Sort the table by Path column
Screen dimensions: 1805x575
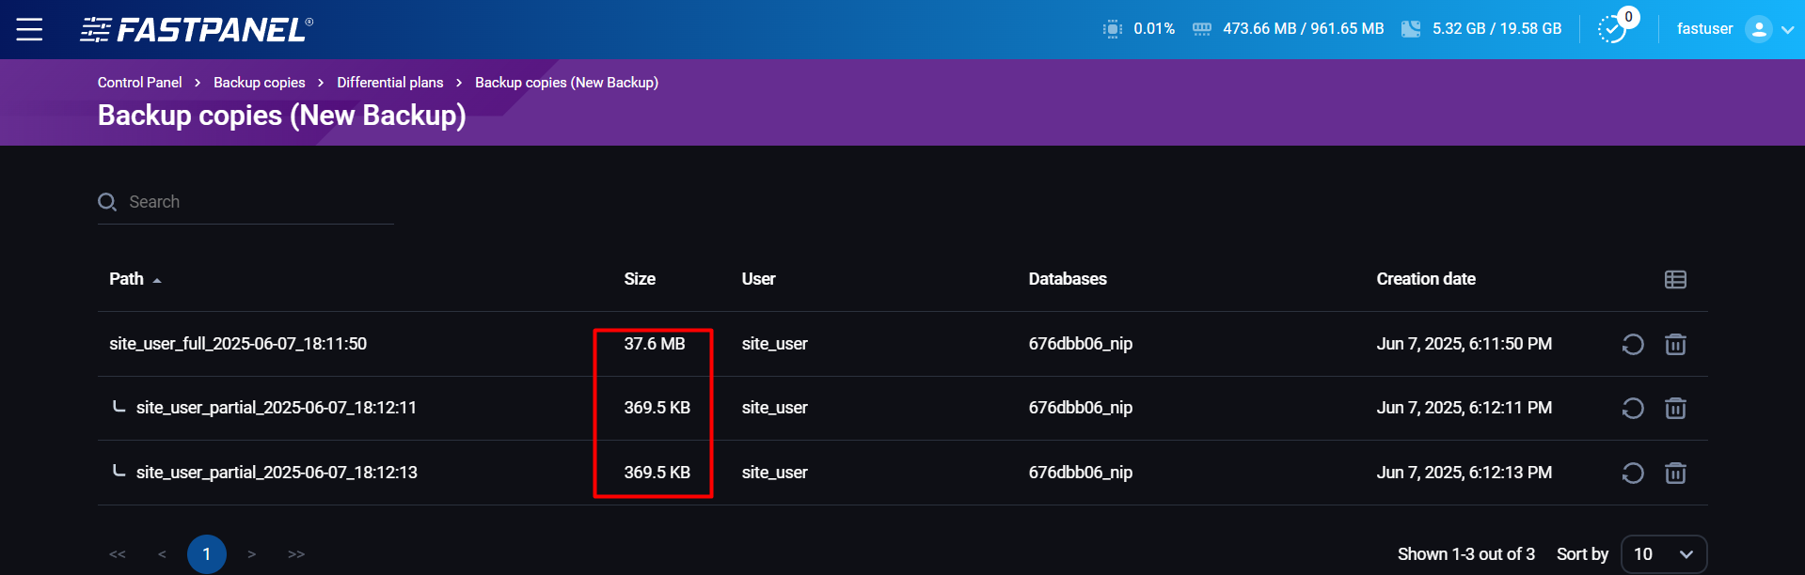(127, 279)
